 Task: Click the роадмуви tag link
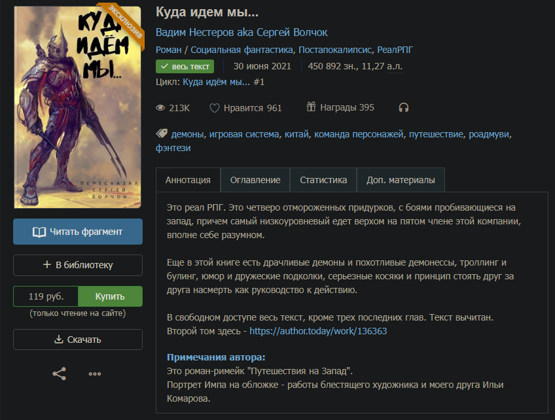[x=489, y=135]
